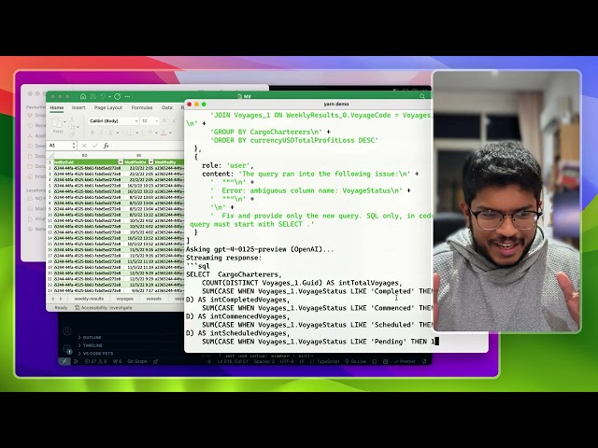Open filter dropdown on first green header column
598x448 pixels.
[x=121, y=162]
